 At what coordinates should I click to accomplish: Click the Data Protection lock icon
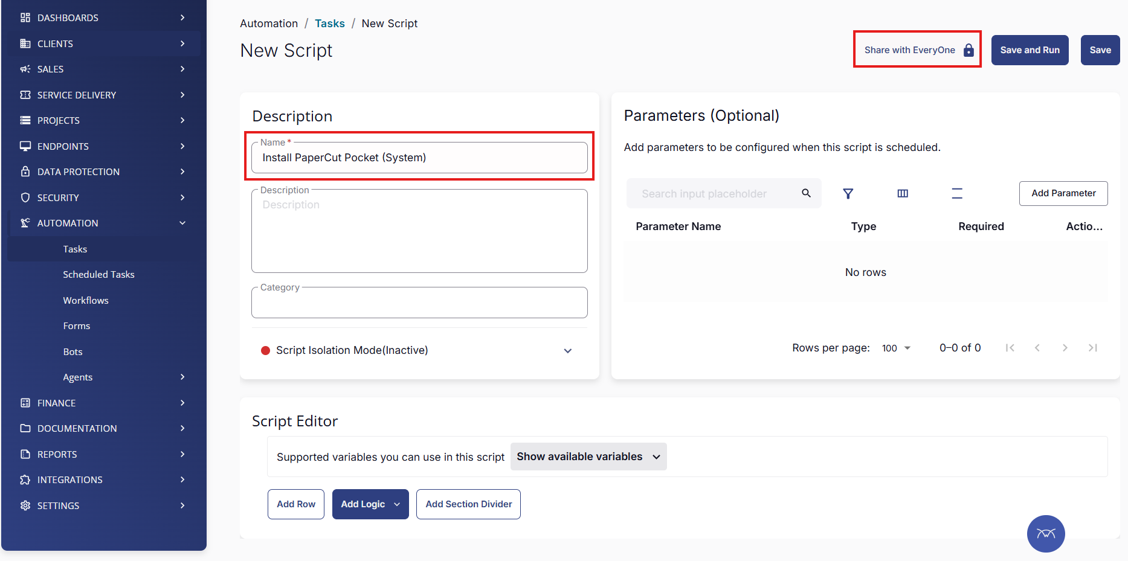click(x=25, y=172)
